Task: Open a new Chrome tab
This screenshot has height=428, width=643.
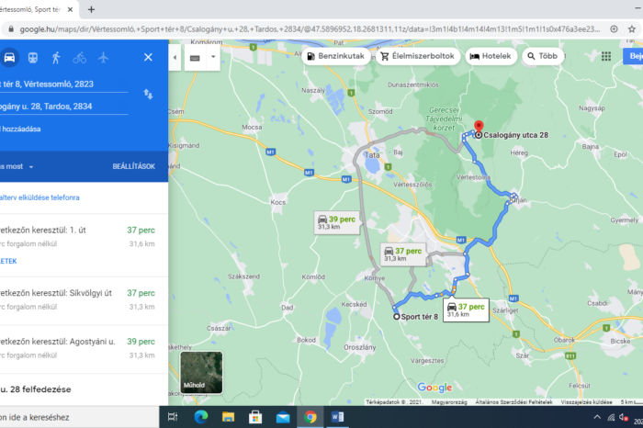Action: click(91, 9)
